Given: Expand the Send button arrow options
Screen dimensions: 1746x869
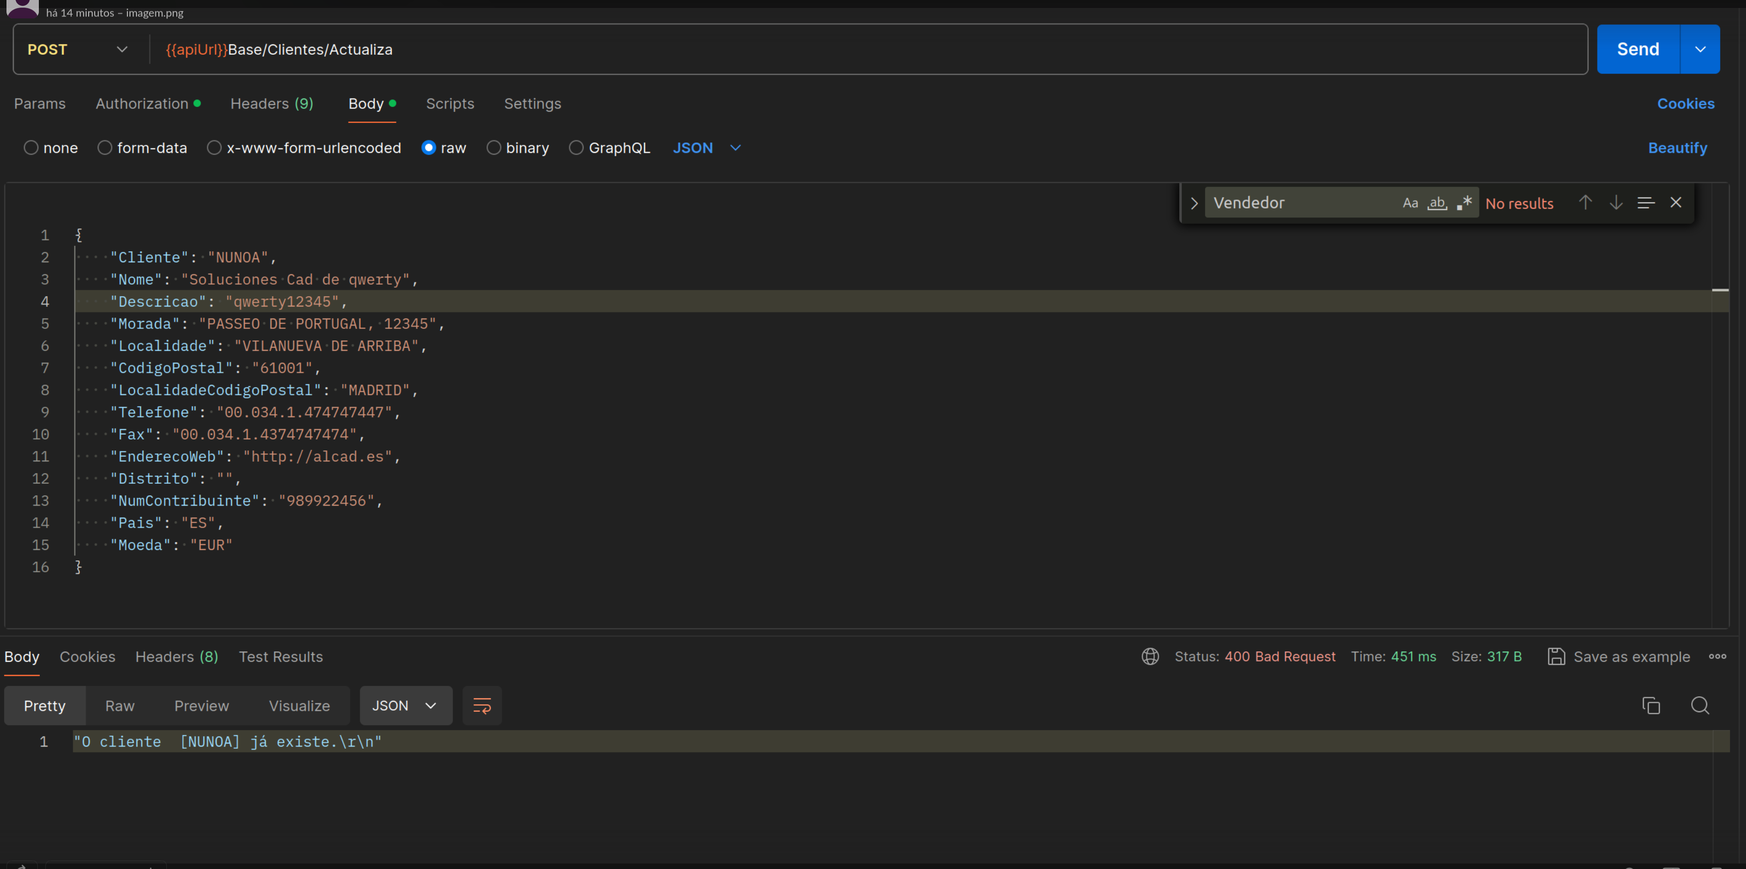Looking at the screenshot, I should [1700, 49].
